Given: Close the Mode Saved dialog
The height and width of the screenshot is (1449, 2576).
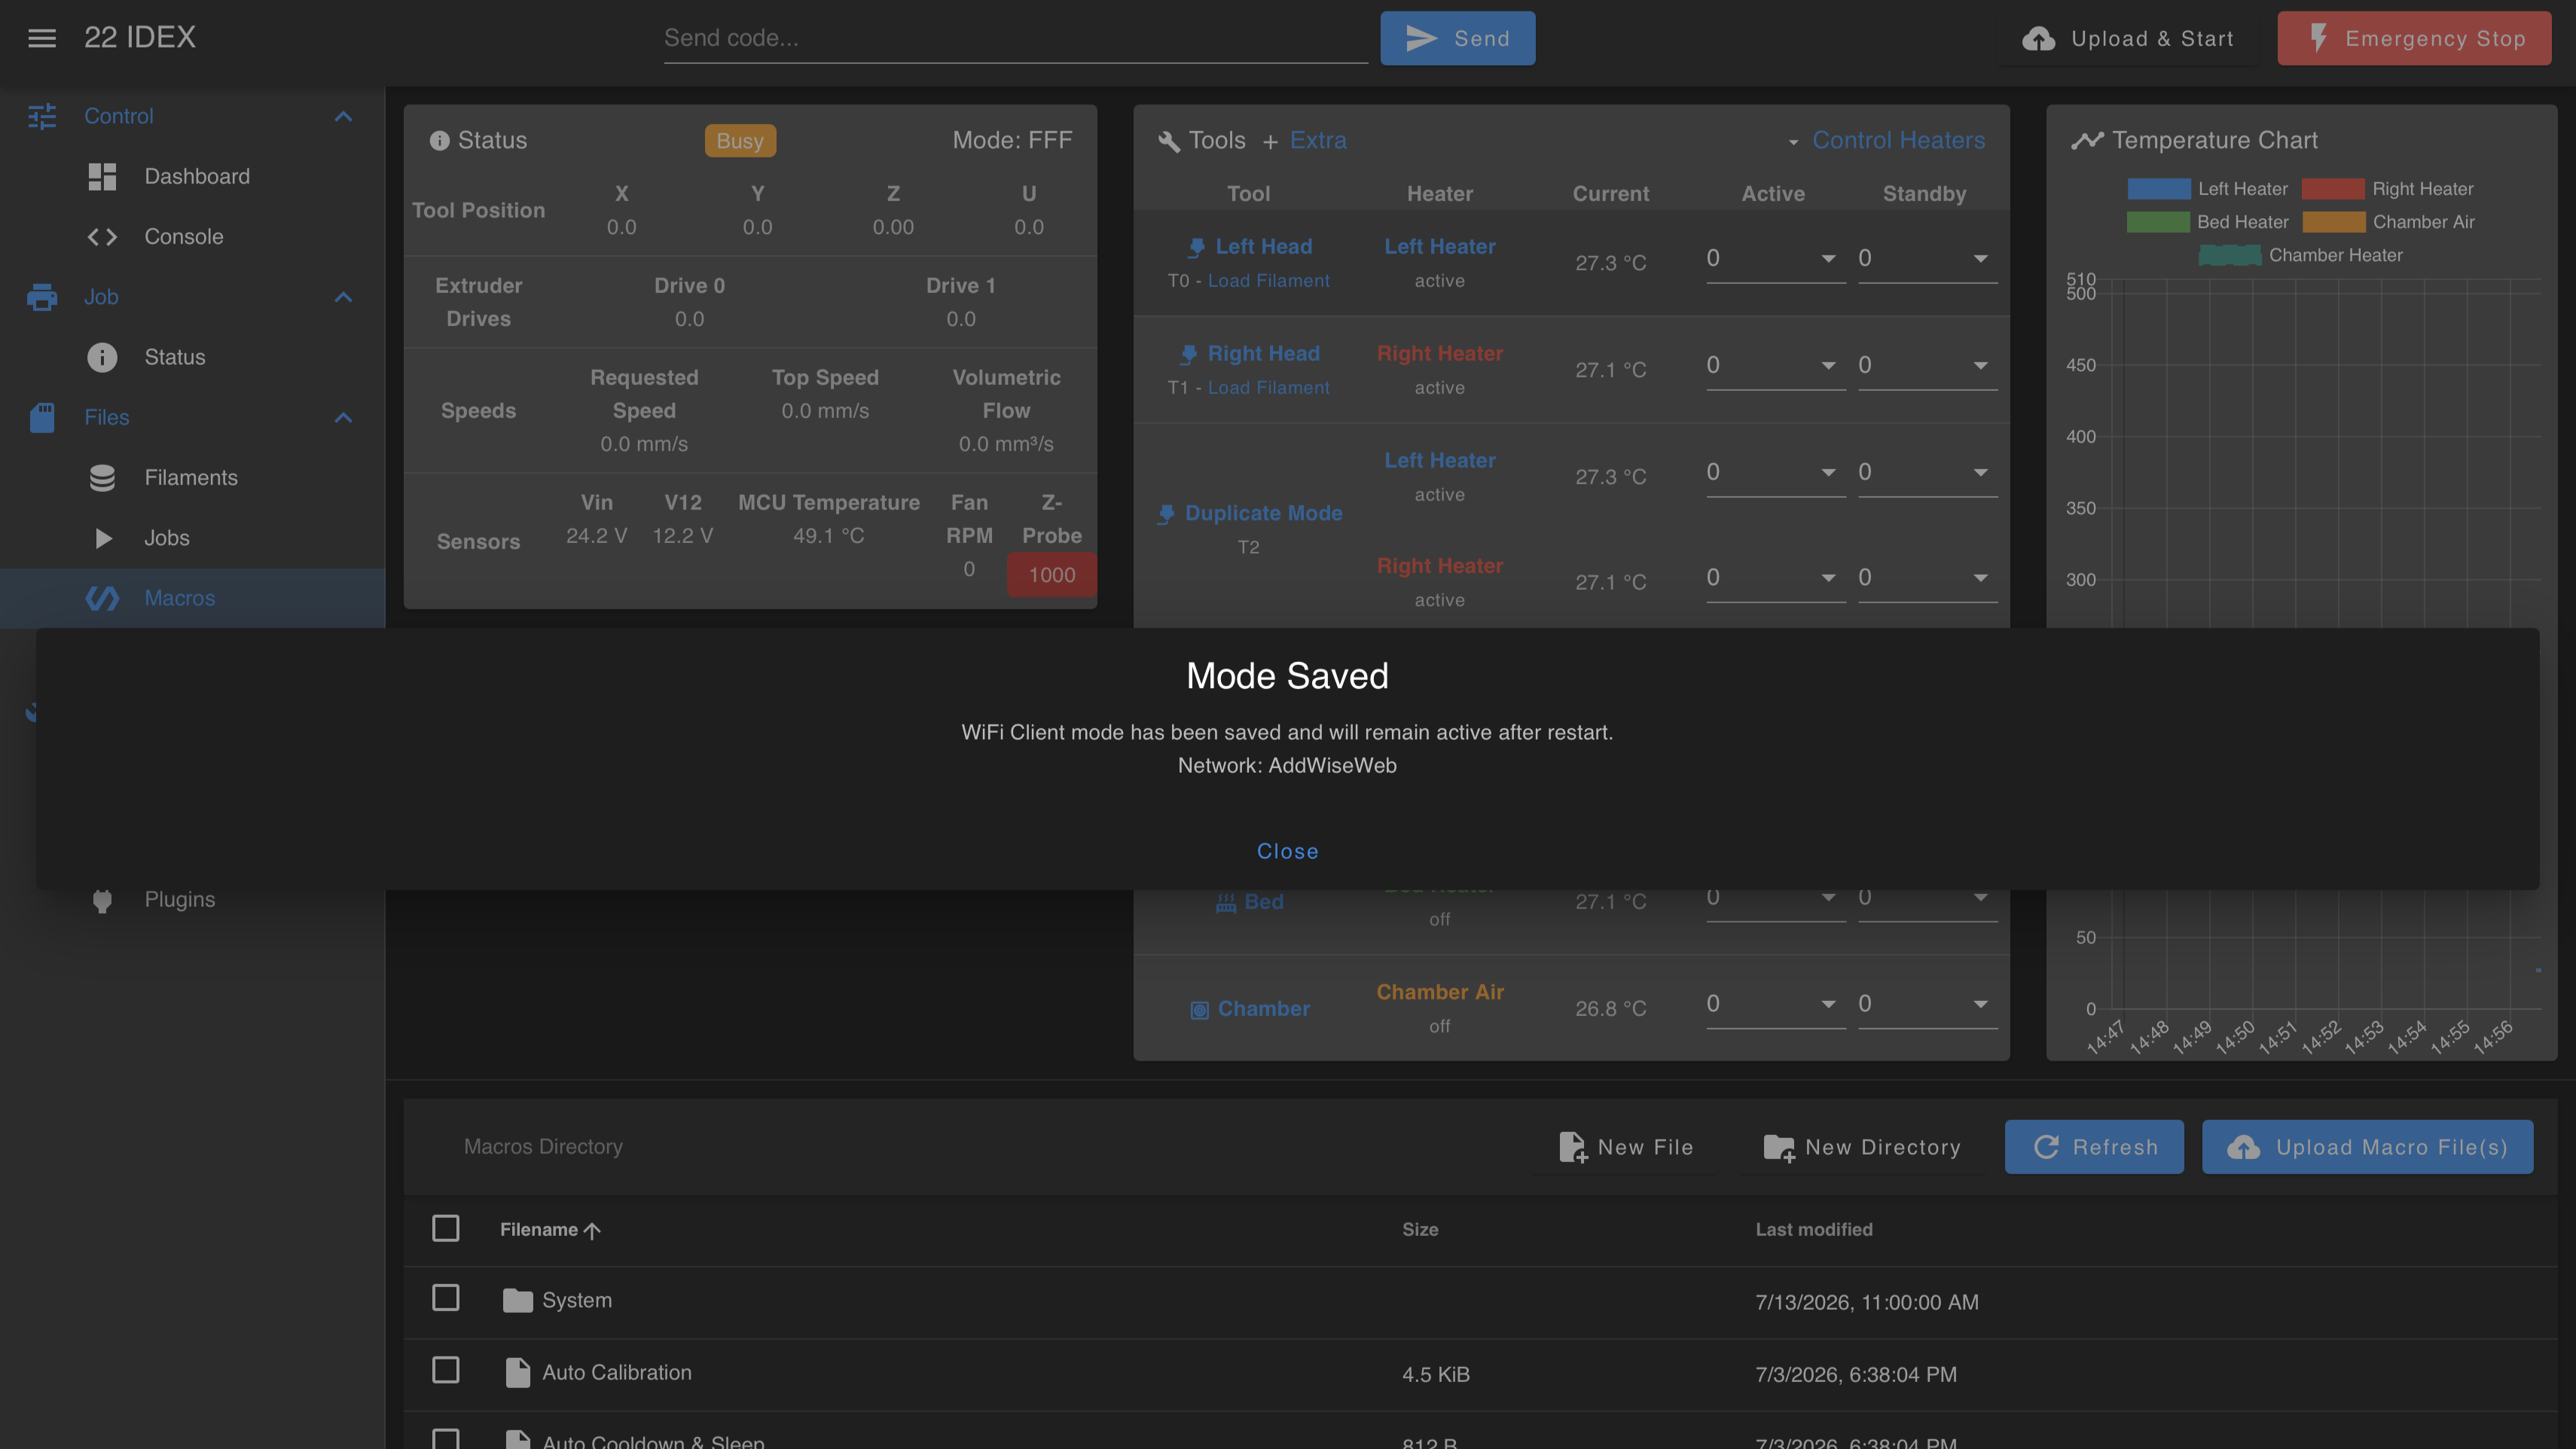Looking at the screenshot, I should [x=1287, y=851].
